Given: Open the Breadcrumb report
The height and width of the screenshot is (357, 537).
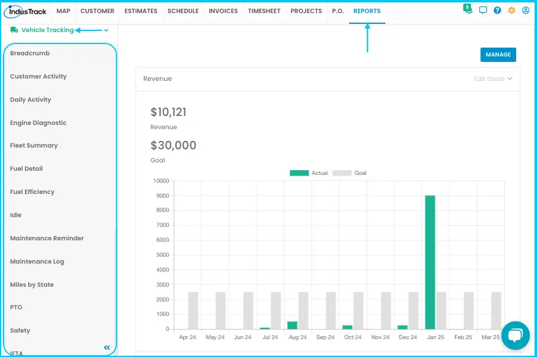Looking at the screenshot, I should click(30, 53).
